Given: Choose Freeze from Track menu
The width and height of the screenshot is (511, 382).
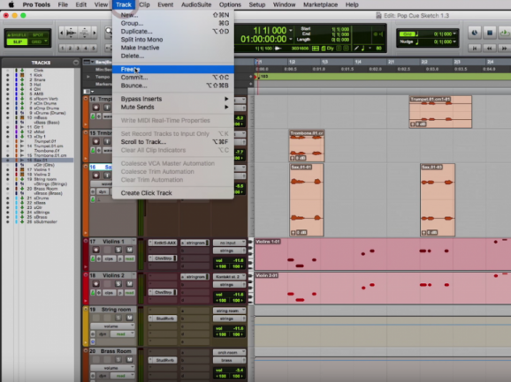Looking at the screenshot, I should (x=173, y=69).
